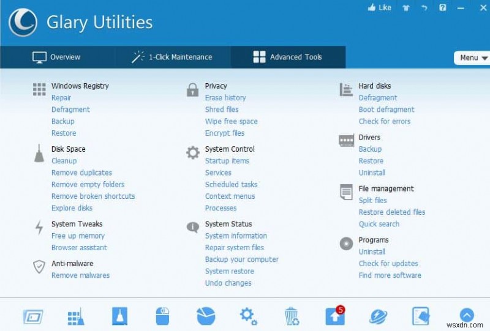Click the Anti-malware shield icon
This screenshot has width=490, height=331.
pyautogui.click(x=39, y=267)
